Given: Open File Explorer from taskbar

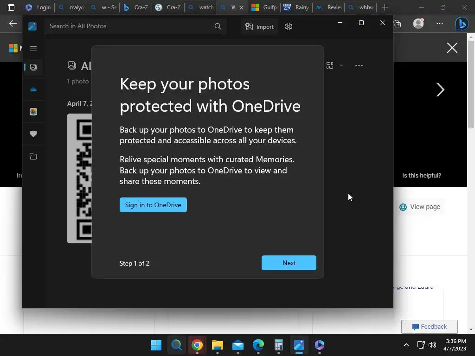Looking at the screenshot, I should pyautogui.click(x=217, y=345).
